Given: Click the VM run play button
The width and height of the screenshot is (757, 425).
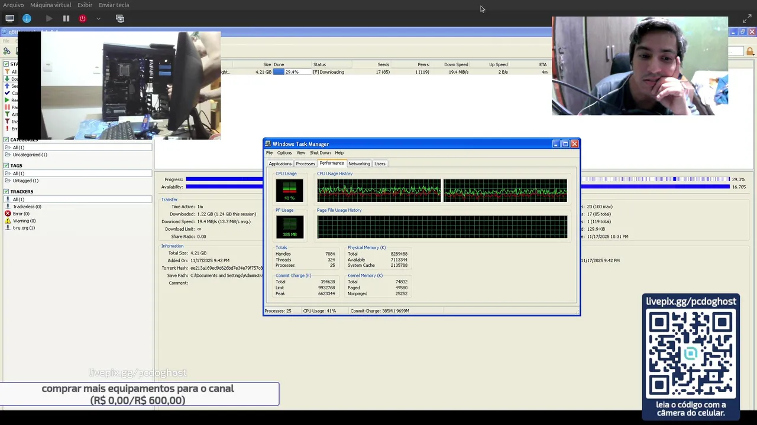Looking at the screenshot, I should [x=49, y=18].
